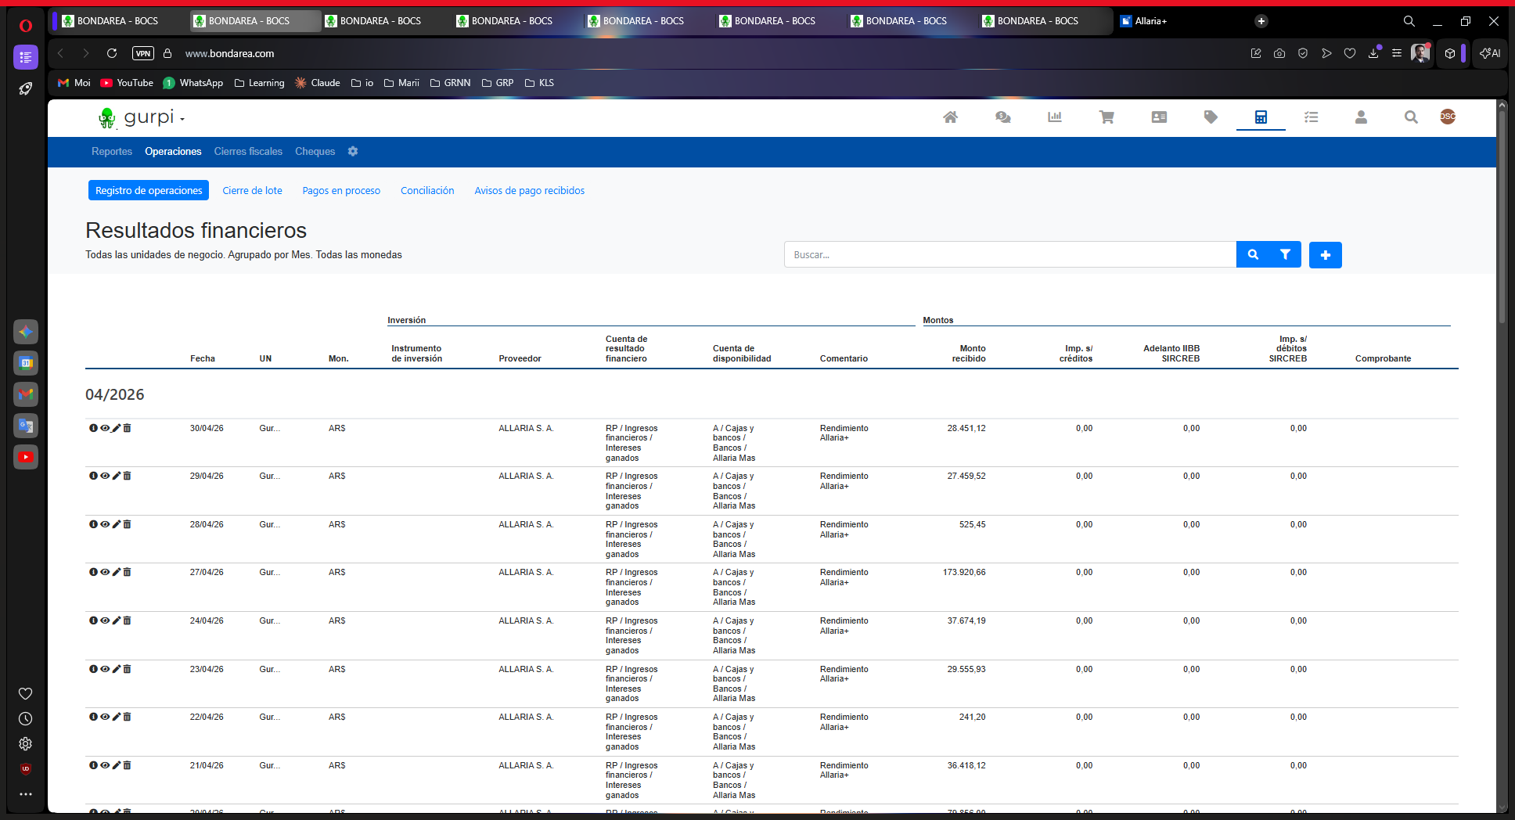Open the io bookmarks folder
Image resolution: width=1515 pixels, height=820 pixels.
[x=362, y=83]
